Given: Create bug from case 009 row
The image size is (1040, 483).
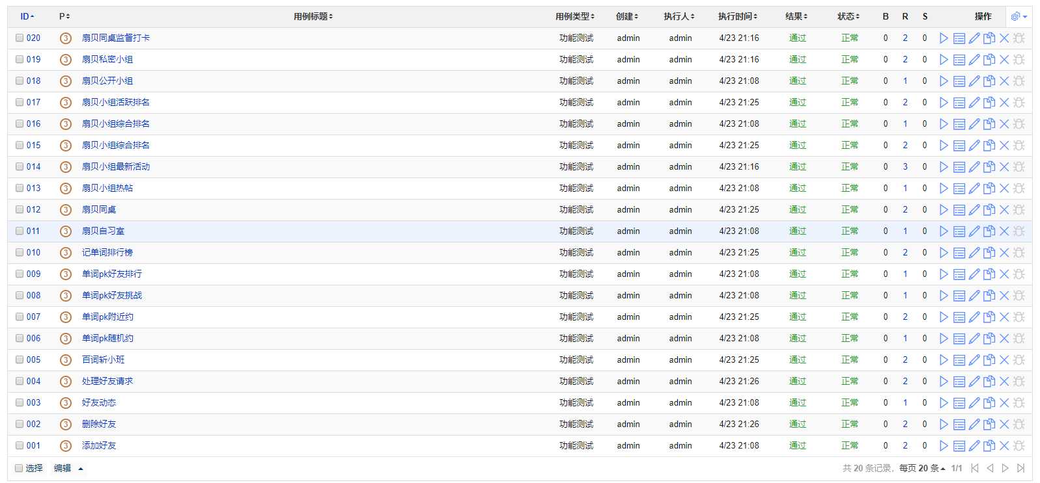Looking at the screenshot, I should (1019, 274).
